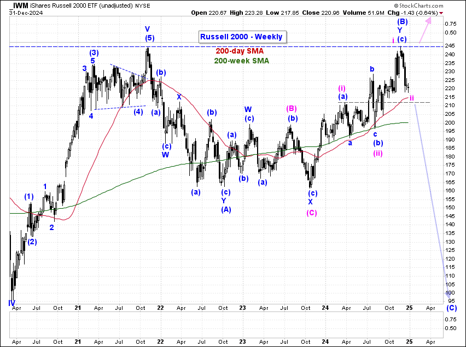Click the Volume 51.9M value
This screenshot has width=466, height=347.
point(363,13)
